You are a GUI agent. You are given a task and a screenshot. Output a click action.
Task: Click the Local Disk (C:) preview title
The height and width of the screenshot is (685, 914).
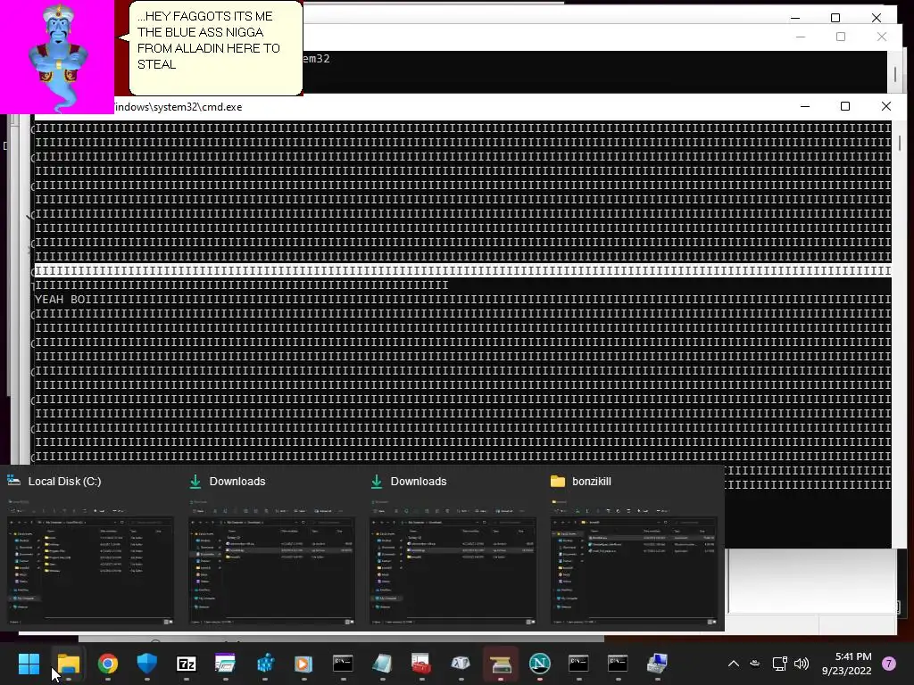click(x=64, y=481)
